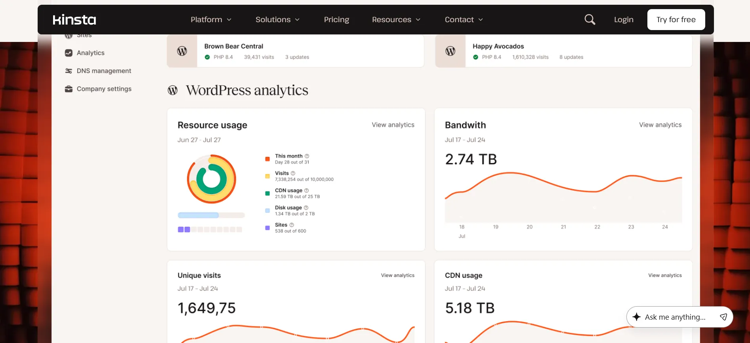
Task: Click the send icon in chat box
Action: [x=723, y=317]
